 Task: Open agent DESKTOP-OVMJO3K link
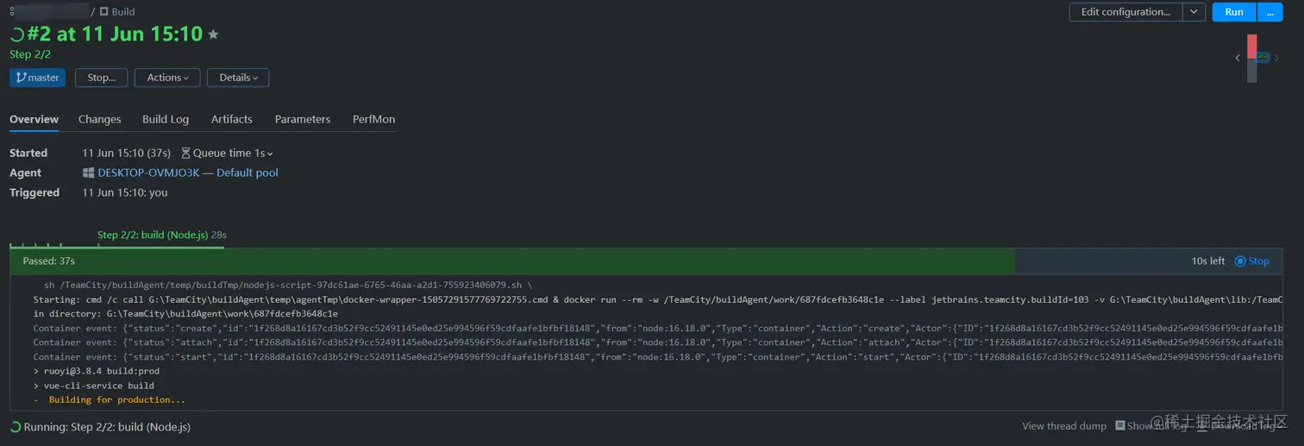pos(148,173)
